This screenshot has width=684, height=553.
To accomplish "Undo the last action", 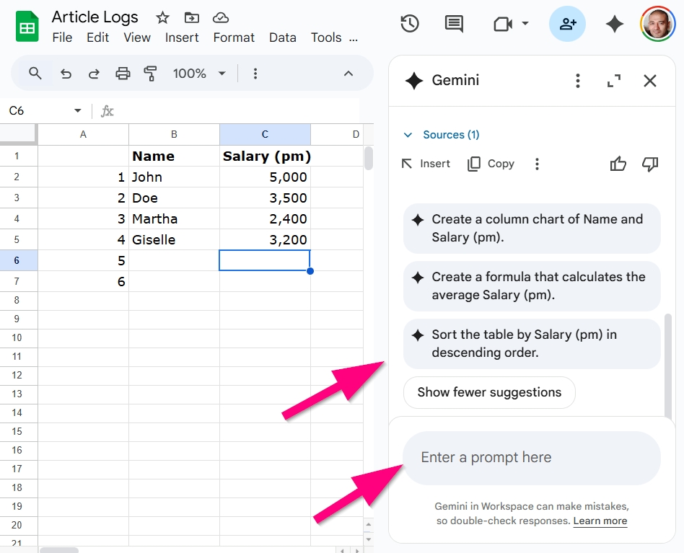I will click(x=66, y=74).
